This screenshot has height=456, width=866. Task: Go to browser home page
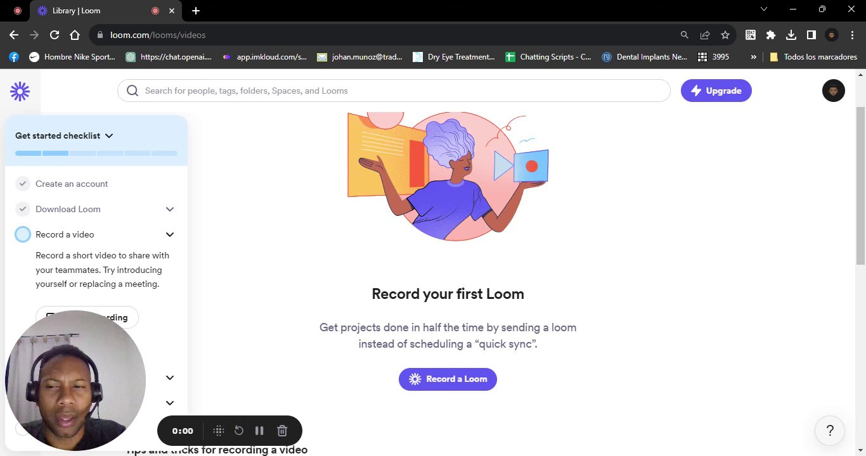(75, 35)
